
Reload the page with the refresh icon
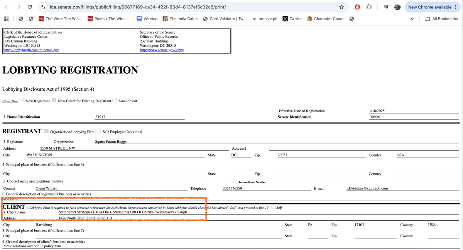(30, 7)
